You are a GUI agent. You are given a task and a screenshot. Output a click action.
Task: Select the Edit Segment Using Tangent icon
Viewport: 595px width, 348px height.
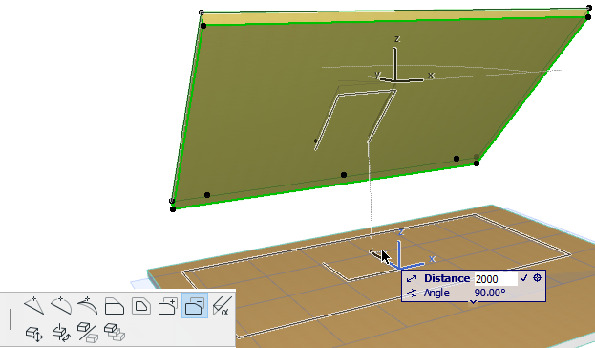[x=88, y=305]
